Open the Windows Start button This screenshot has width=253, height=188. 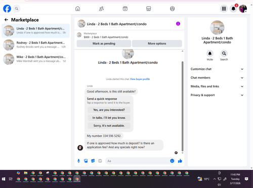[4, 179]
